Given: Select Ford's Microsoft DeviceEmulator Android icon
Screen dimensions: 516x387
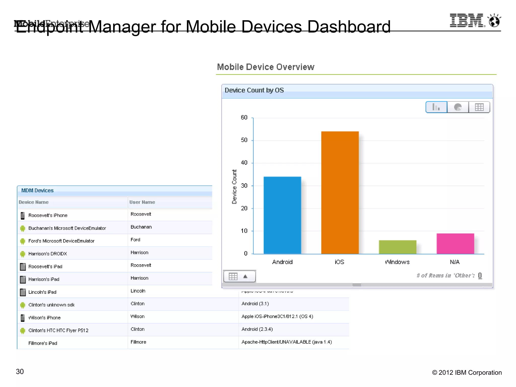Looking at the screenshot, I should pyautogui.click(x=23, y=241).
